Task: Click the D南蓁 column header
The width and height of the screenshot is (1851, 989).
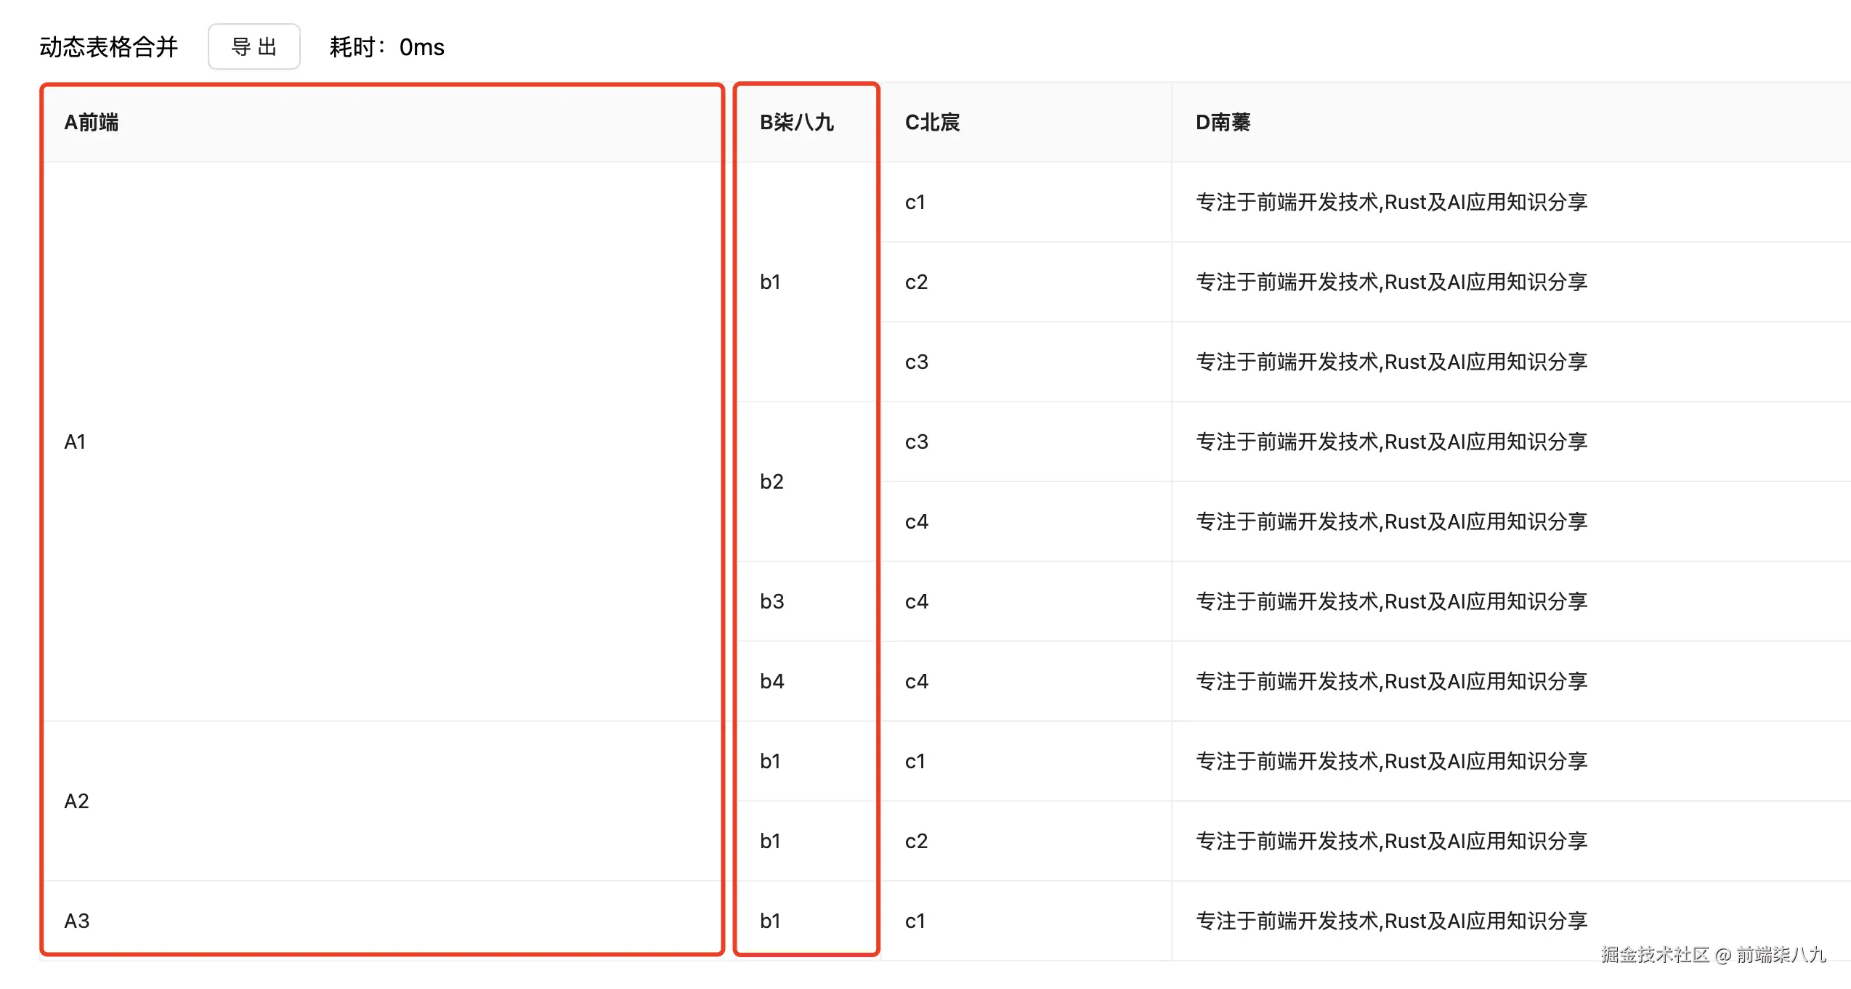Action: (x=1223, y=122)
